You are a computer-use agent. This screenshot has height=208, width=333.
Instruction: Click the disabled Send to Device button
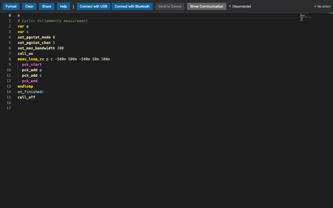point(170,6)
